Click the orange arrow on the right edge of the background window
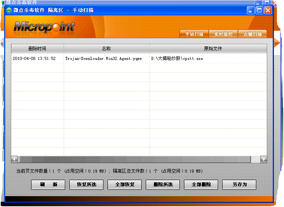 [277, 43]
